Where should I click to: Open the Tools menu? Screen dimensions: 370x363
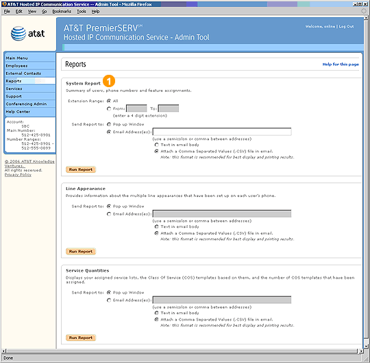(82, 12)
